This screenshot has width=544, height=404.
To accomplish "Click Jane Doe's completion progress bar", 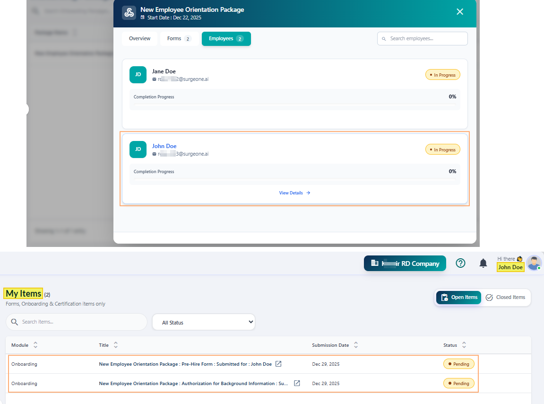I will coord(294,105).
